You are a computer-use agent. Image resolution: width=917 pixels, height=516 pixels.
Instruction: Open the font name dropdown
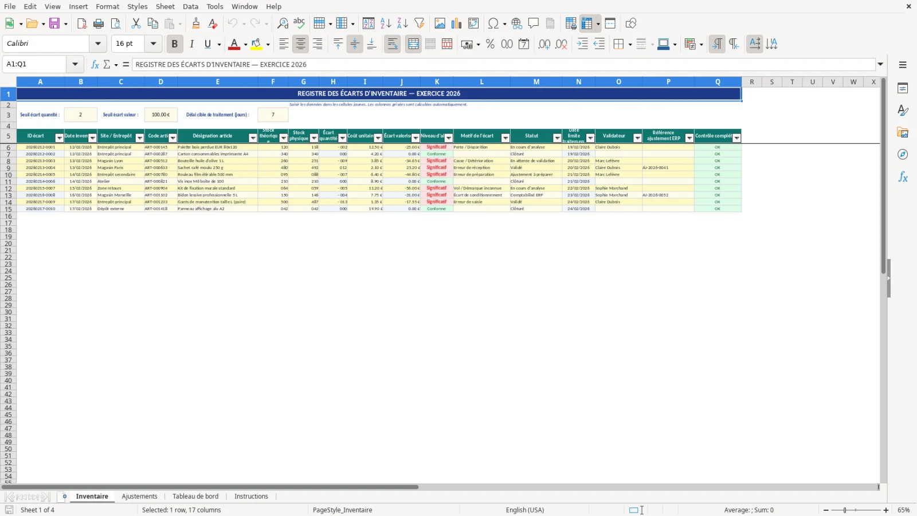[98, 44]
